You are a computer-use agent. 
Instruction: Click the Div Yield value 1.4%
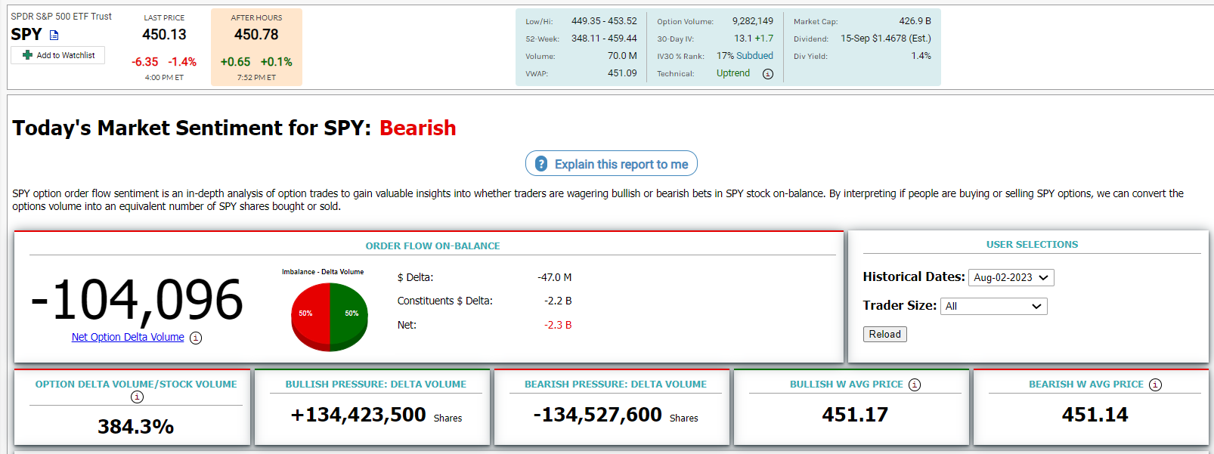921,56
